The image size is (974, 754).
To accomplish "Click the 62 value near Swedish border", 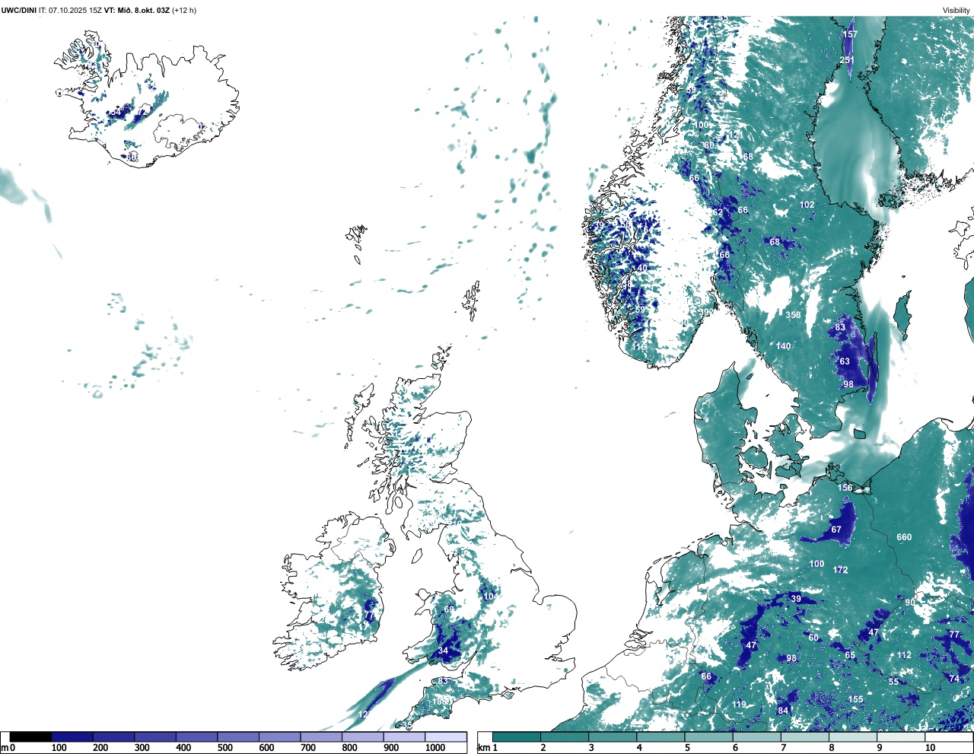I will click(718, 212).
